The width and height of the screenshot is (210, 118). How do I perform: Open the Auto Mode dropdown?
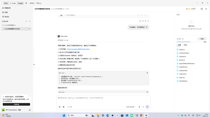point(131,107)
